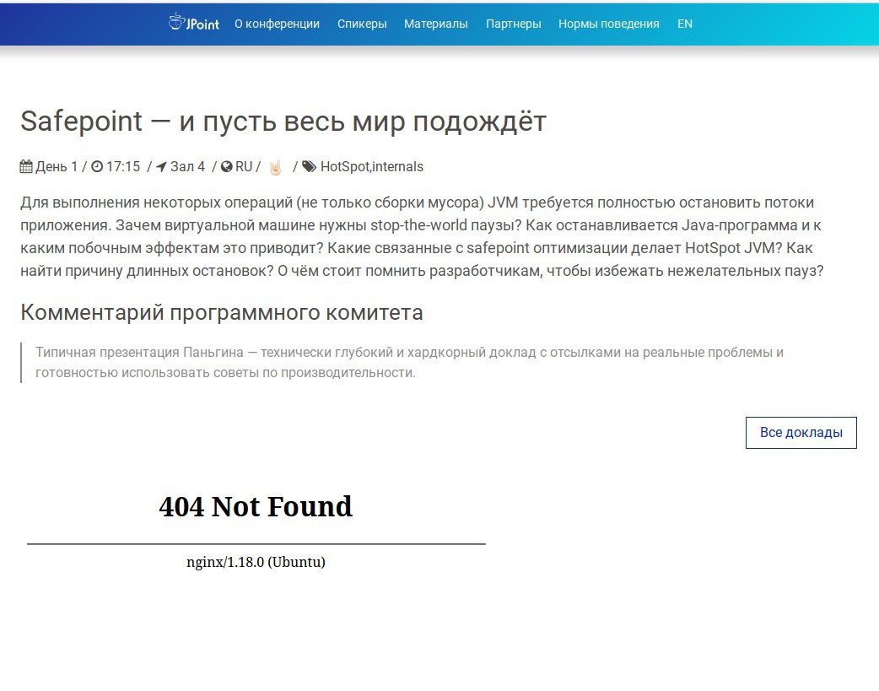Click the "HotSpot,internals" tag text
Viewport: 879px width, 691px height.
(372, 166)
